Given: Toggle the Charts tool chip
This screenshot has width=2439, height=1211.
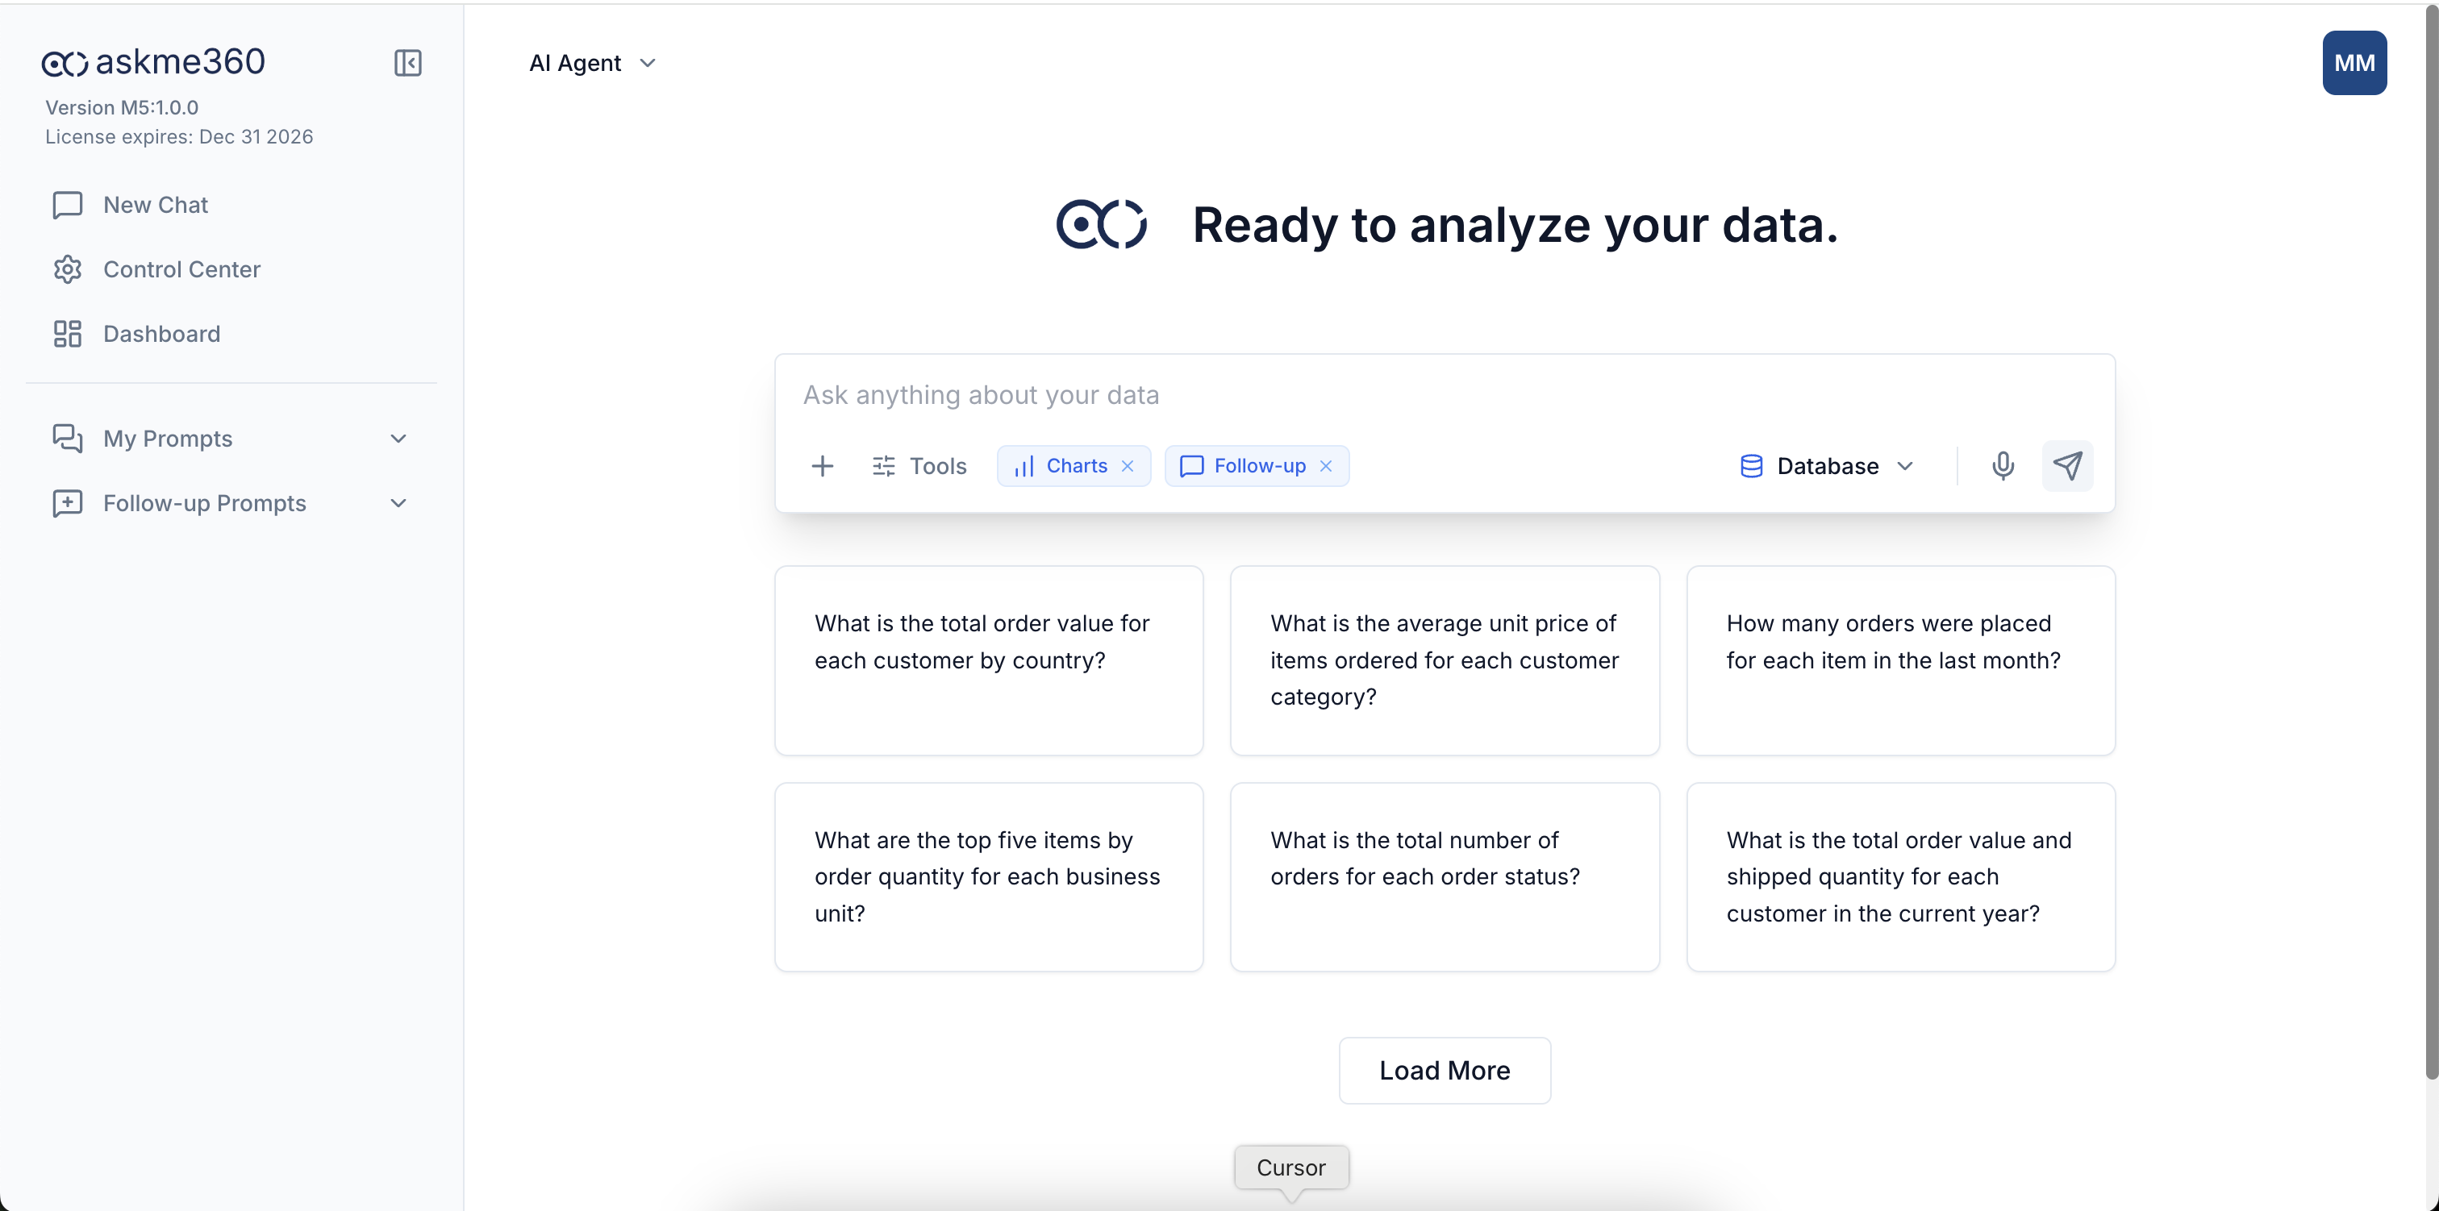Looking at the screenshot, I should (x=1062, y=466).
